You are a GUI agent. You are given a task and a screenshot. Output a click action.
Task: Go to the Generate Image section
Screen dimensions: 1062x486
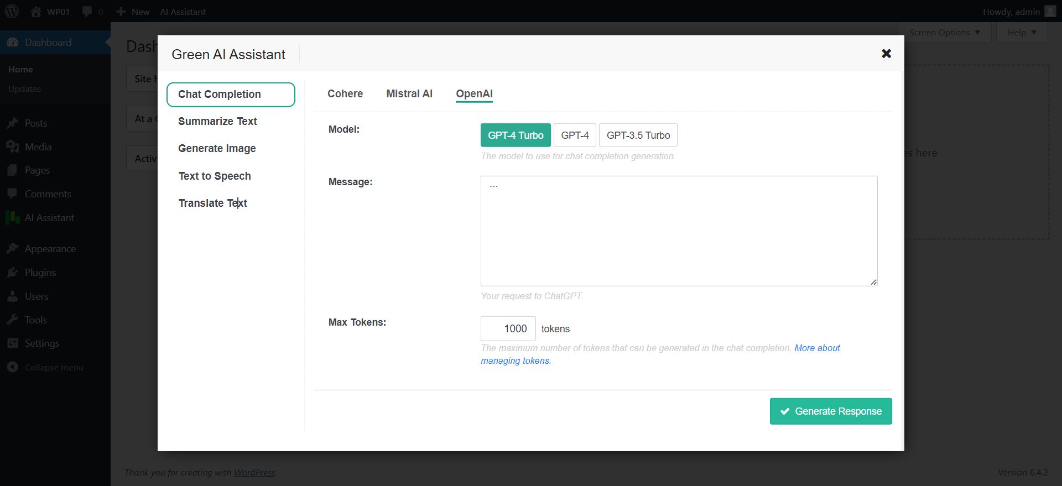point(217,149)
